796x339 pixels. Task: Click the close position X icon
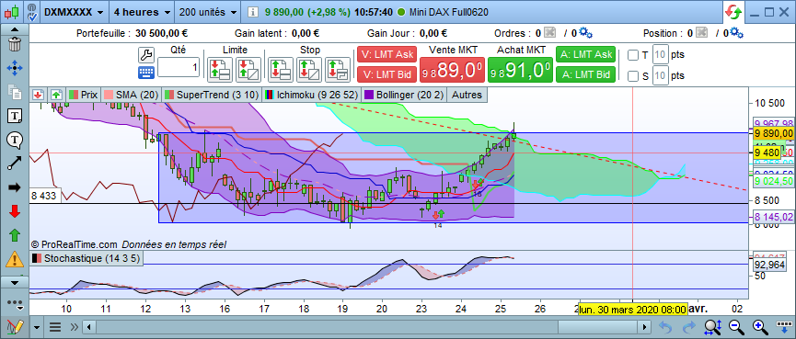(701, 33)
